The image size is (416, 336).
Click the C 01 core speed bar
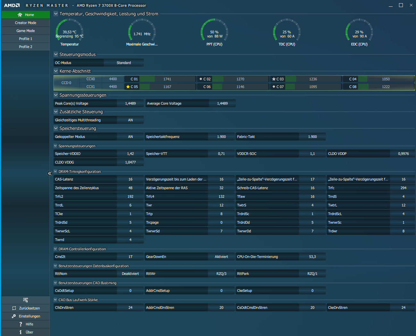[x=167, y=79]
